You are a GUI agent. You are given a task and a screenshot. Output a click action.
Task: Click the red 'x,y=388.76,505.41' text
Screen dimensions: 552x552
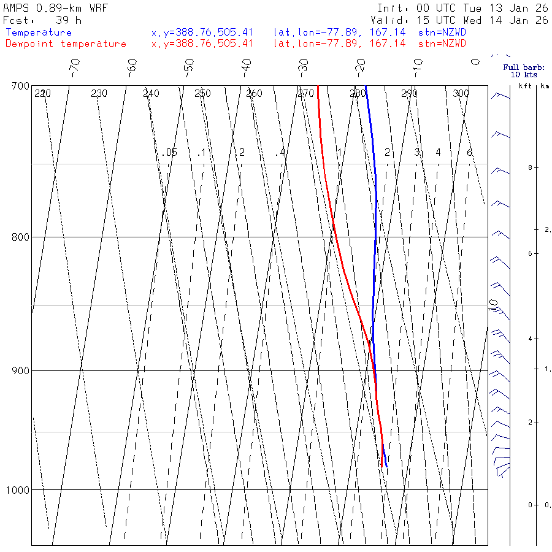202,44
